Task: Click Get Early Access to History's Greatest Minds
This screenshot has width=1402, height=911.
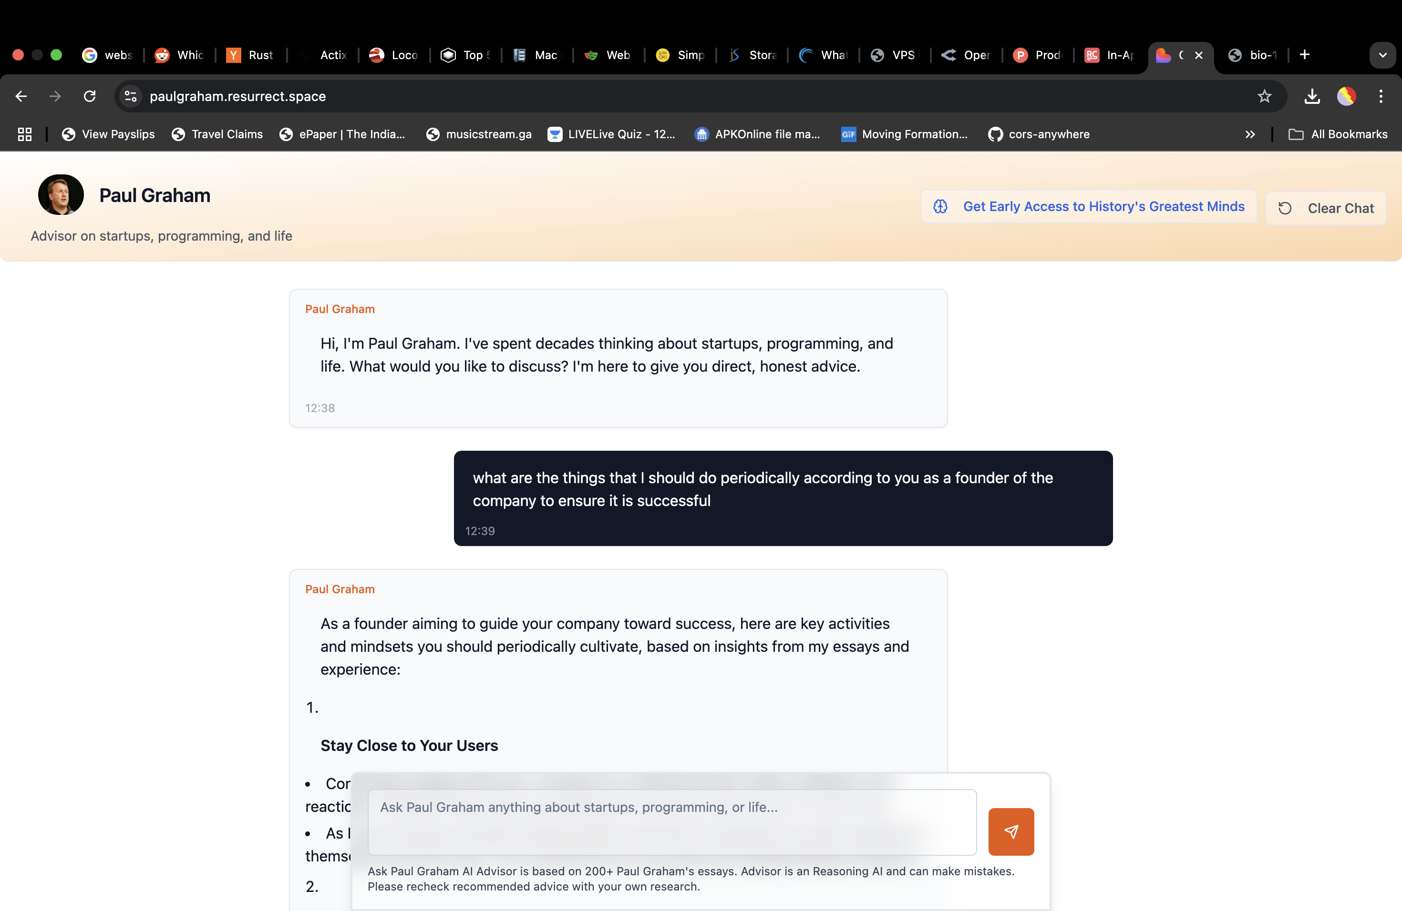Action: tap(1089, 207)
